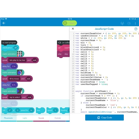
Task: Open the skip option on play block
Action: click(x=66, y=54)
